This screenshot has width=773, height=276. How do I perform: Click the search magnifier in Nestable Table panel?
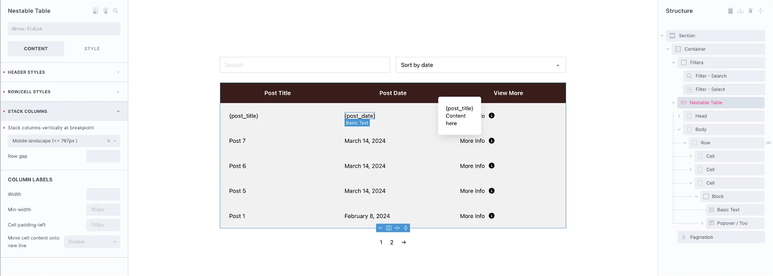click(x=115, y=11)
